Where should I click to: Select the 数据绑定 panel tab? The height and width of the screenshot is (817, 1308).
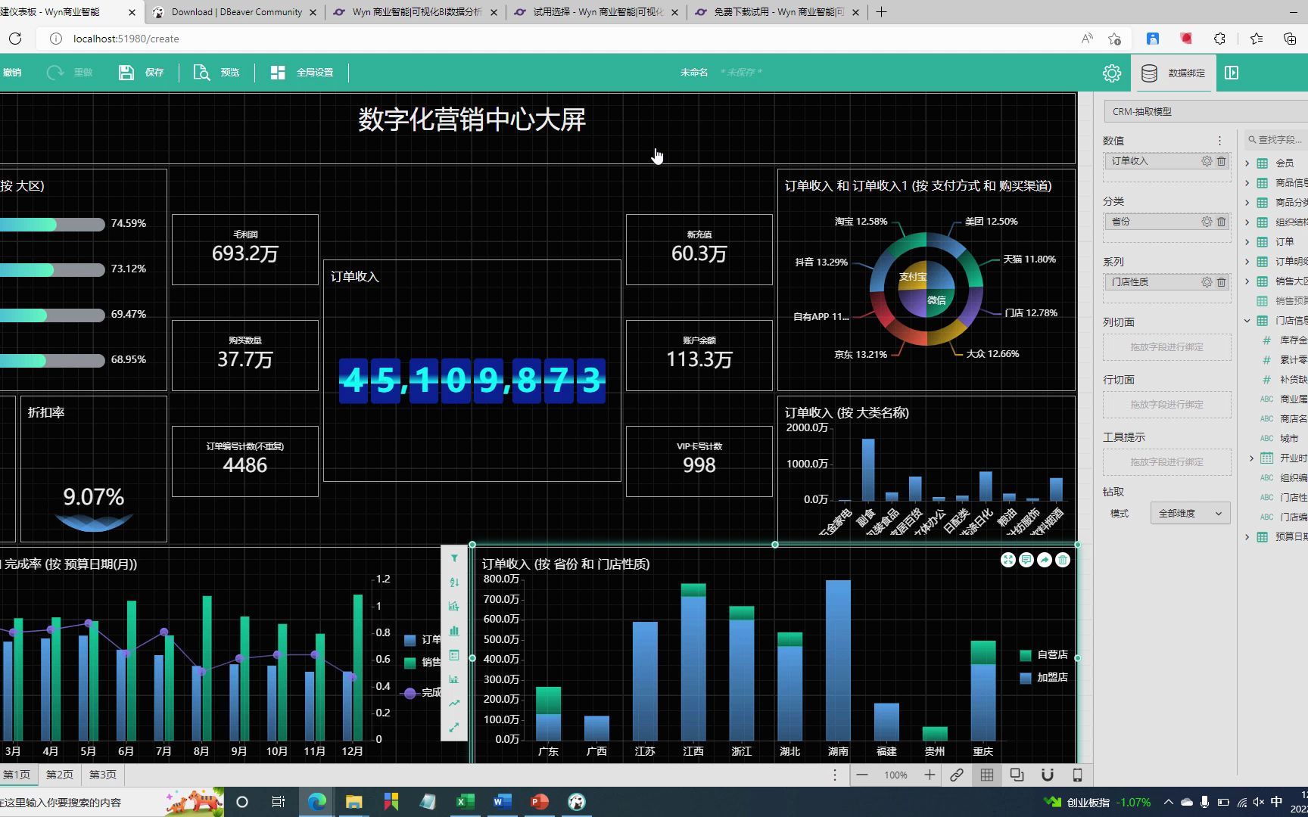tap(1174, 73)
